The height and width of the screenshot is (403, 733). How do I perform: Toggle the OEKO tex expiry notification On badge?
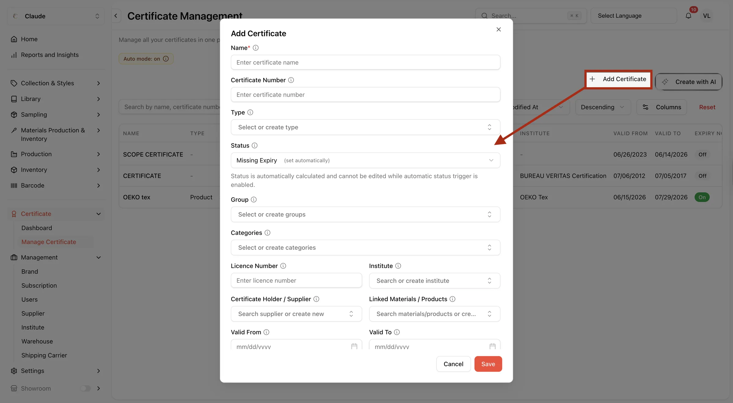(702, 197)
